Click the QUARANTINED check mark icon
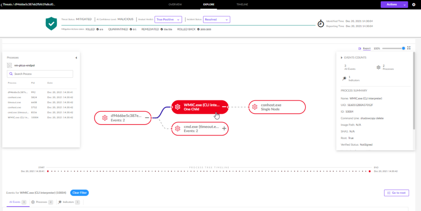Screen dimensions: 421x211 [x=131, y=29]
